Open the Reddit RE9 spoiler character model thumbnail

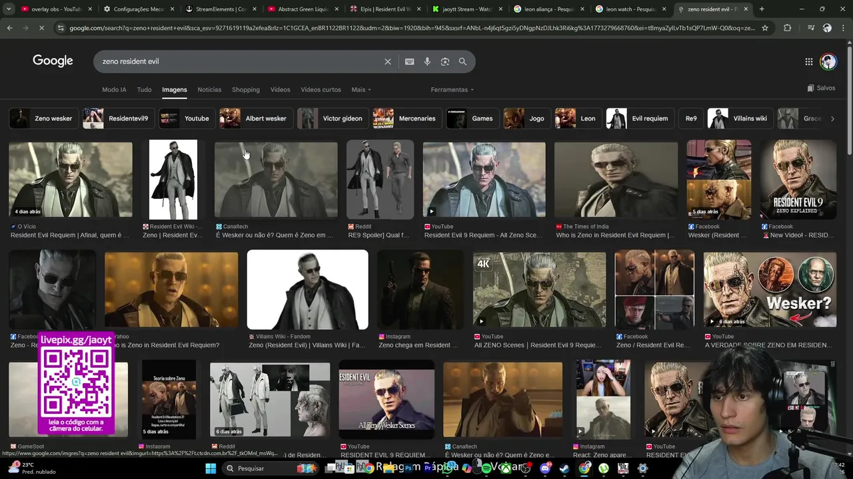(x=380, y=180)
